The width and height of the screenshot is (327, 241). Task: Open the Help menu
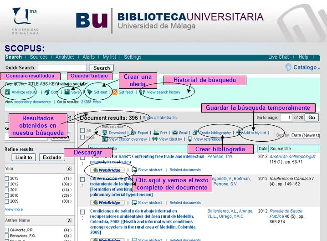pos(303,57)
